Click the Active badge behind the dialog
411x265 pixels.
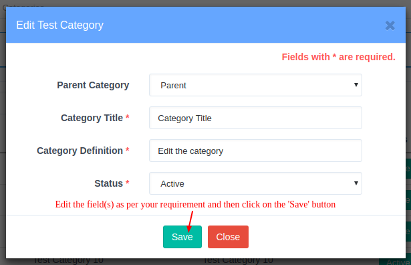tap(396, 262)
